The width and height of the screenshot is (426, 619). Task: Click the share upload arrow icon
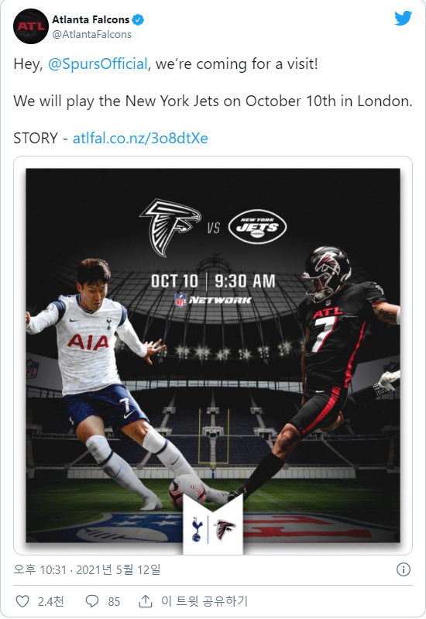pos(146,601)
